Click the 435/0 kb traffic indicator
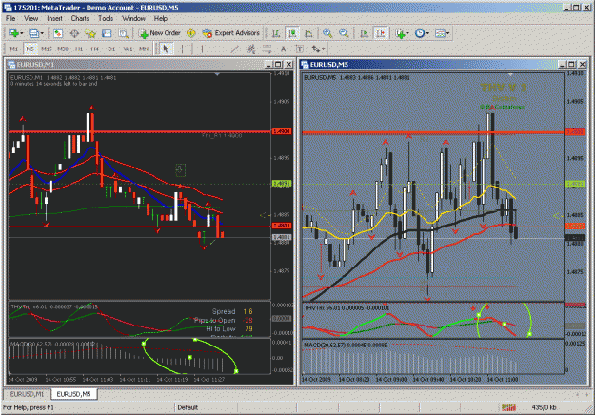The image size is (595, 415). pyautogui.click(x=544, y=407)
